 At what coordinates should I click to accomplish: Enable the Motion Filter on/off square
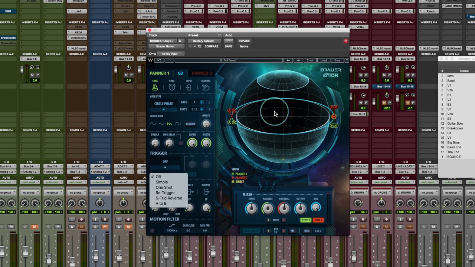click(152, 231)
